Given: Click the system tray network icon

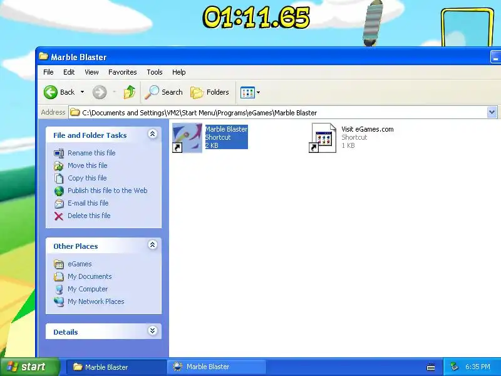Looking at the screenshot, I should tap(454, 367).
